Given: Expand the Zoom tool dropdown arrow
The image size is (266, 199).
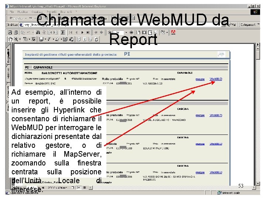Looking at the screenshot, I should [20, 39].
